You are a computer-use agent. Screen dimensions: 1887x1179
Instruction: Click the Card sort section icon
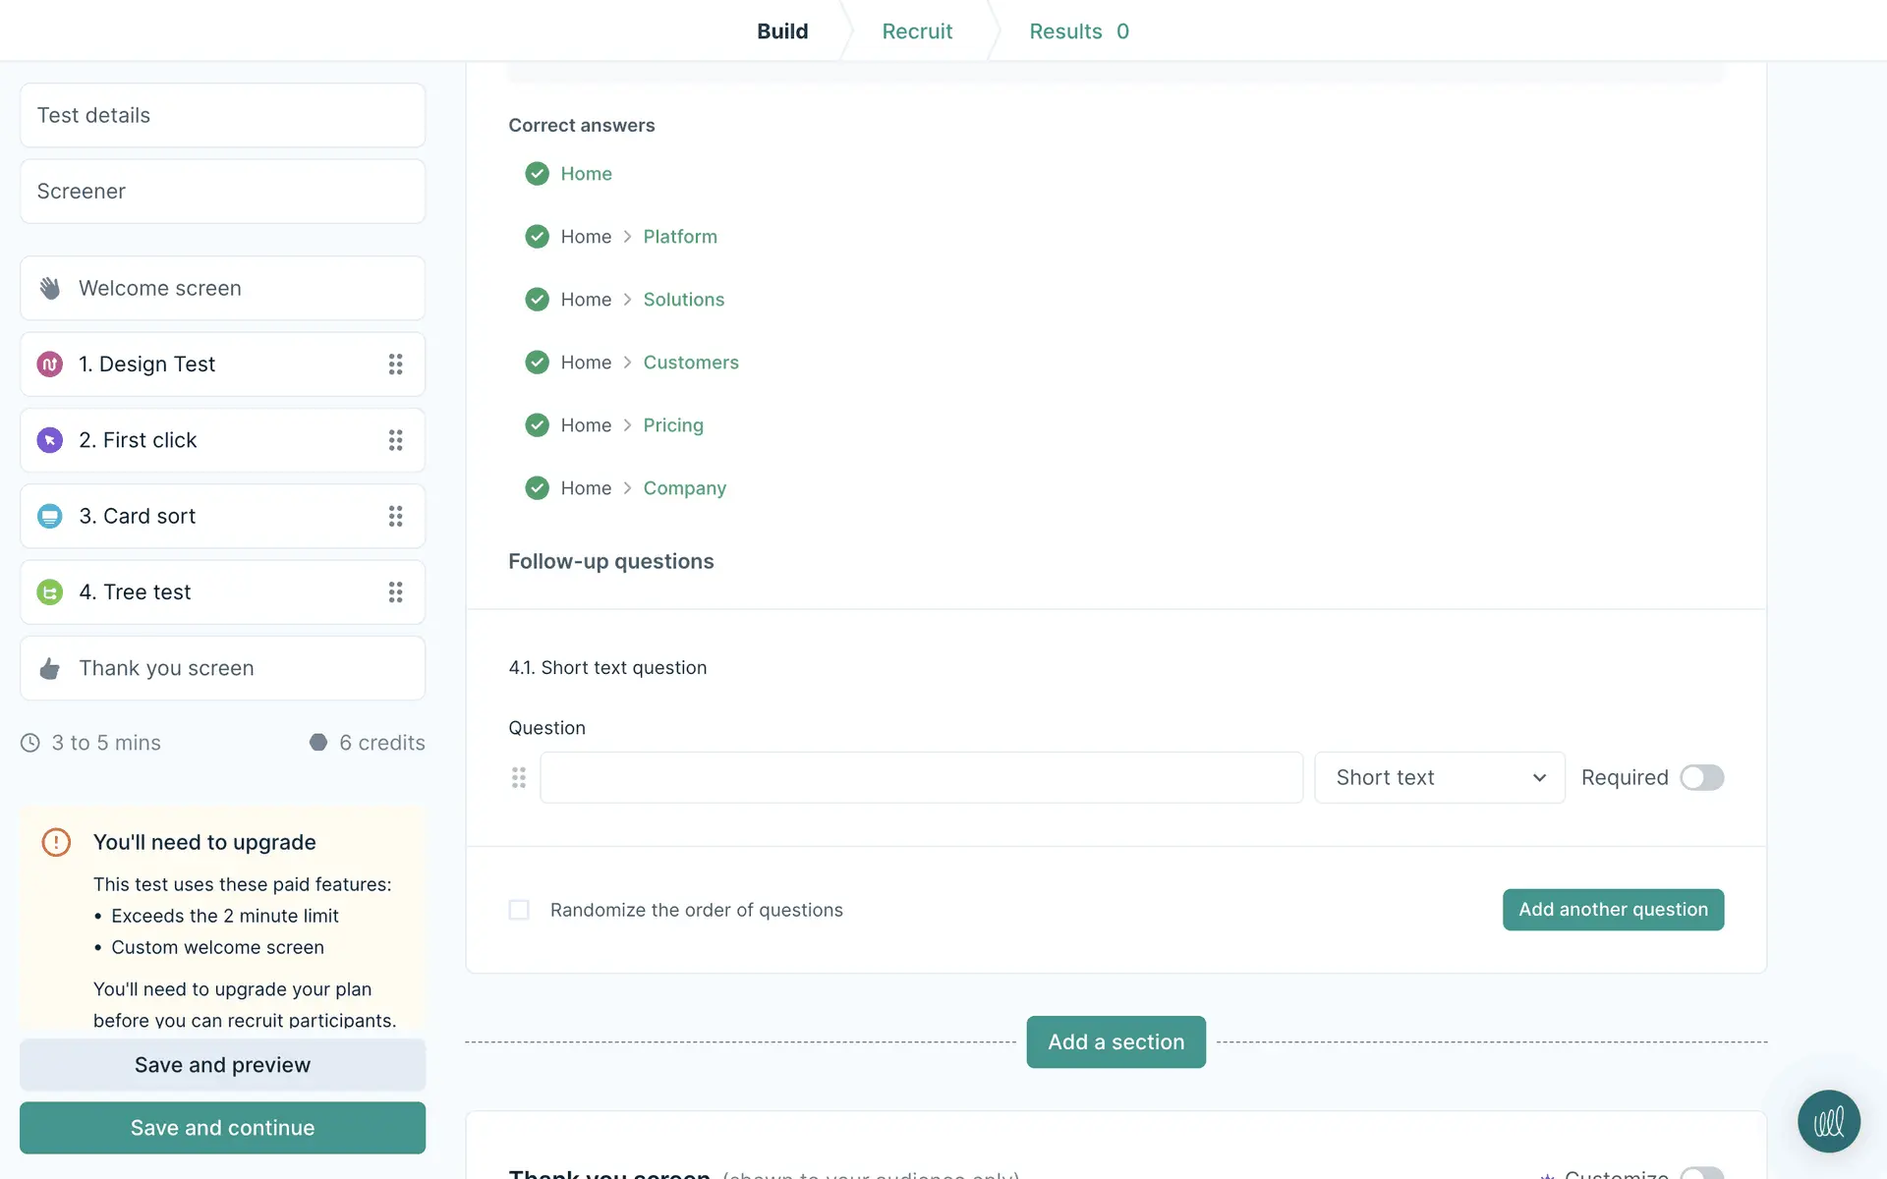pyautogui.click(x=50, y=516)
